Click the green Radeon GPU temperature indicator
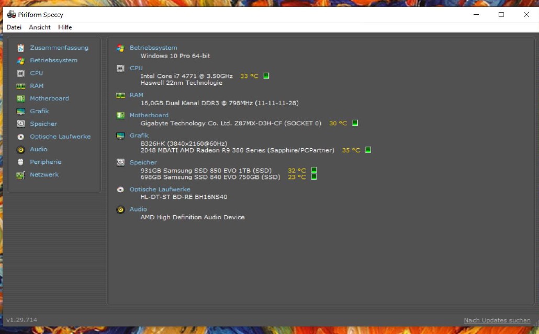This screenshot has width=539, height=334. 368,150
